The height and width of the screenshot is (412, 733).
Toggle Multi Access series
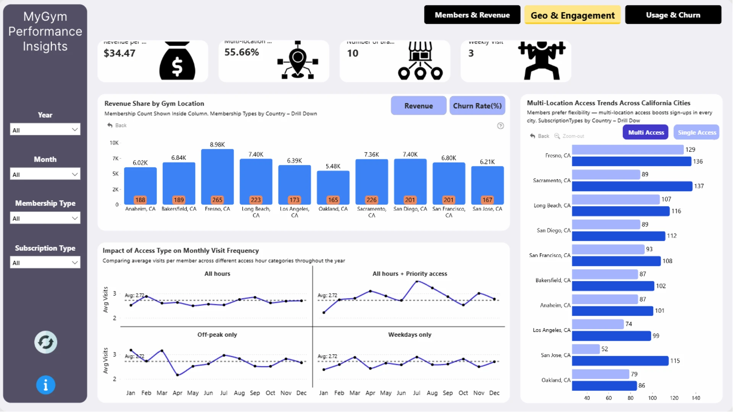tap(646, 132)
